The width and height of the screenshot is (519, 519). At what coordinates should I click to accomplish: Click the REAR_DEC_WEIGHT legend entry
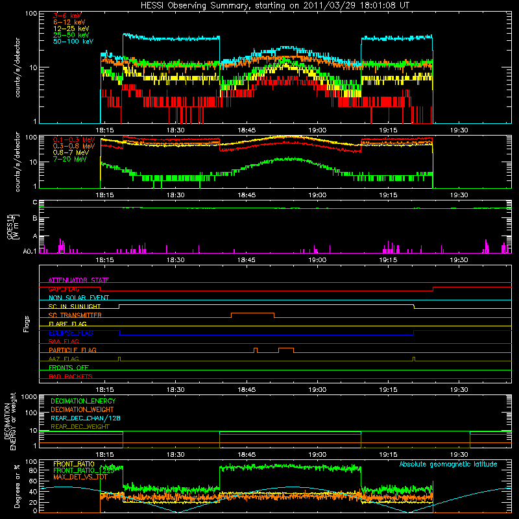[80, 427]
